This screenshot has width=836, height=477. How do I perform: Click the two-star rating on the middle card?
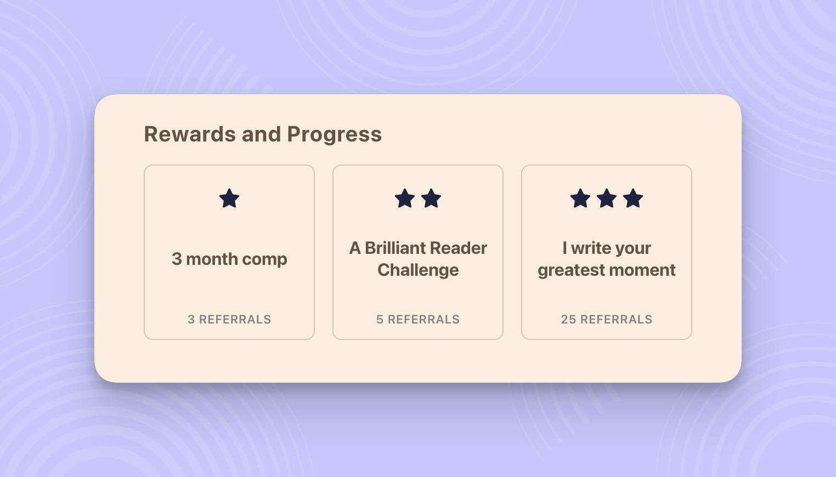pos(418,198)
